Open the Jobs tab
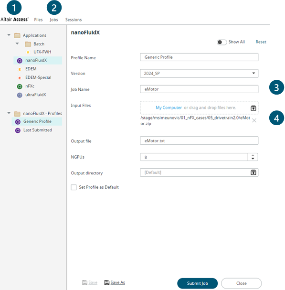Screen dimensions: 285x290 54,20
